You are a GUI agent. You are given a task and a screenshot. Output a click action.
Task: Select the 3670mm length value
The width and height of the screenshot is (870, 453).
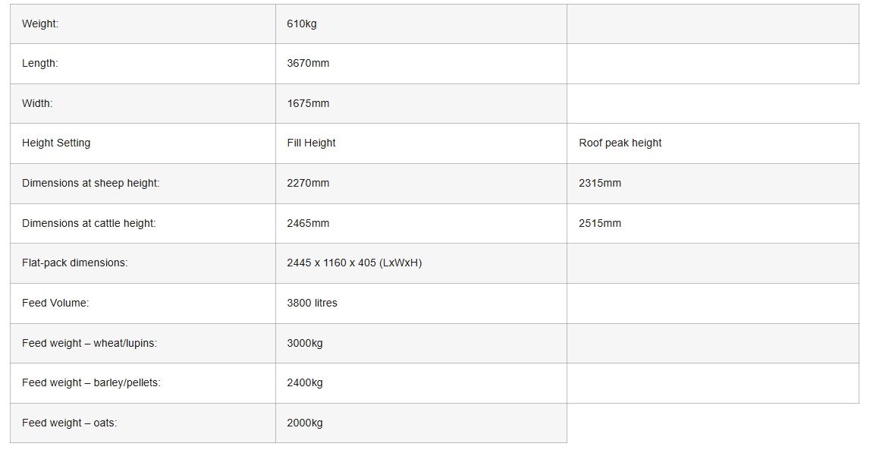[308, 64]
